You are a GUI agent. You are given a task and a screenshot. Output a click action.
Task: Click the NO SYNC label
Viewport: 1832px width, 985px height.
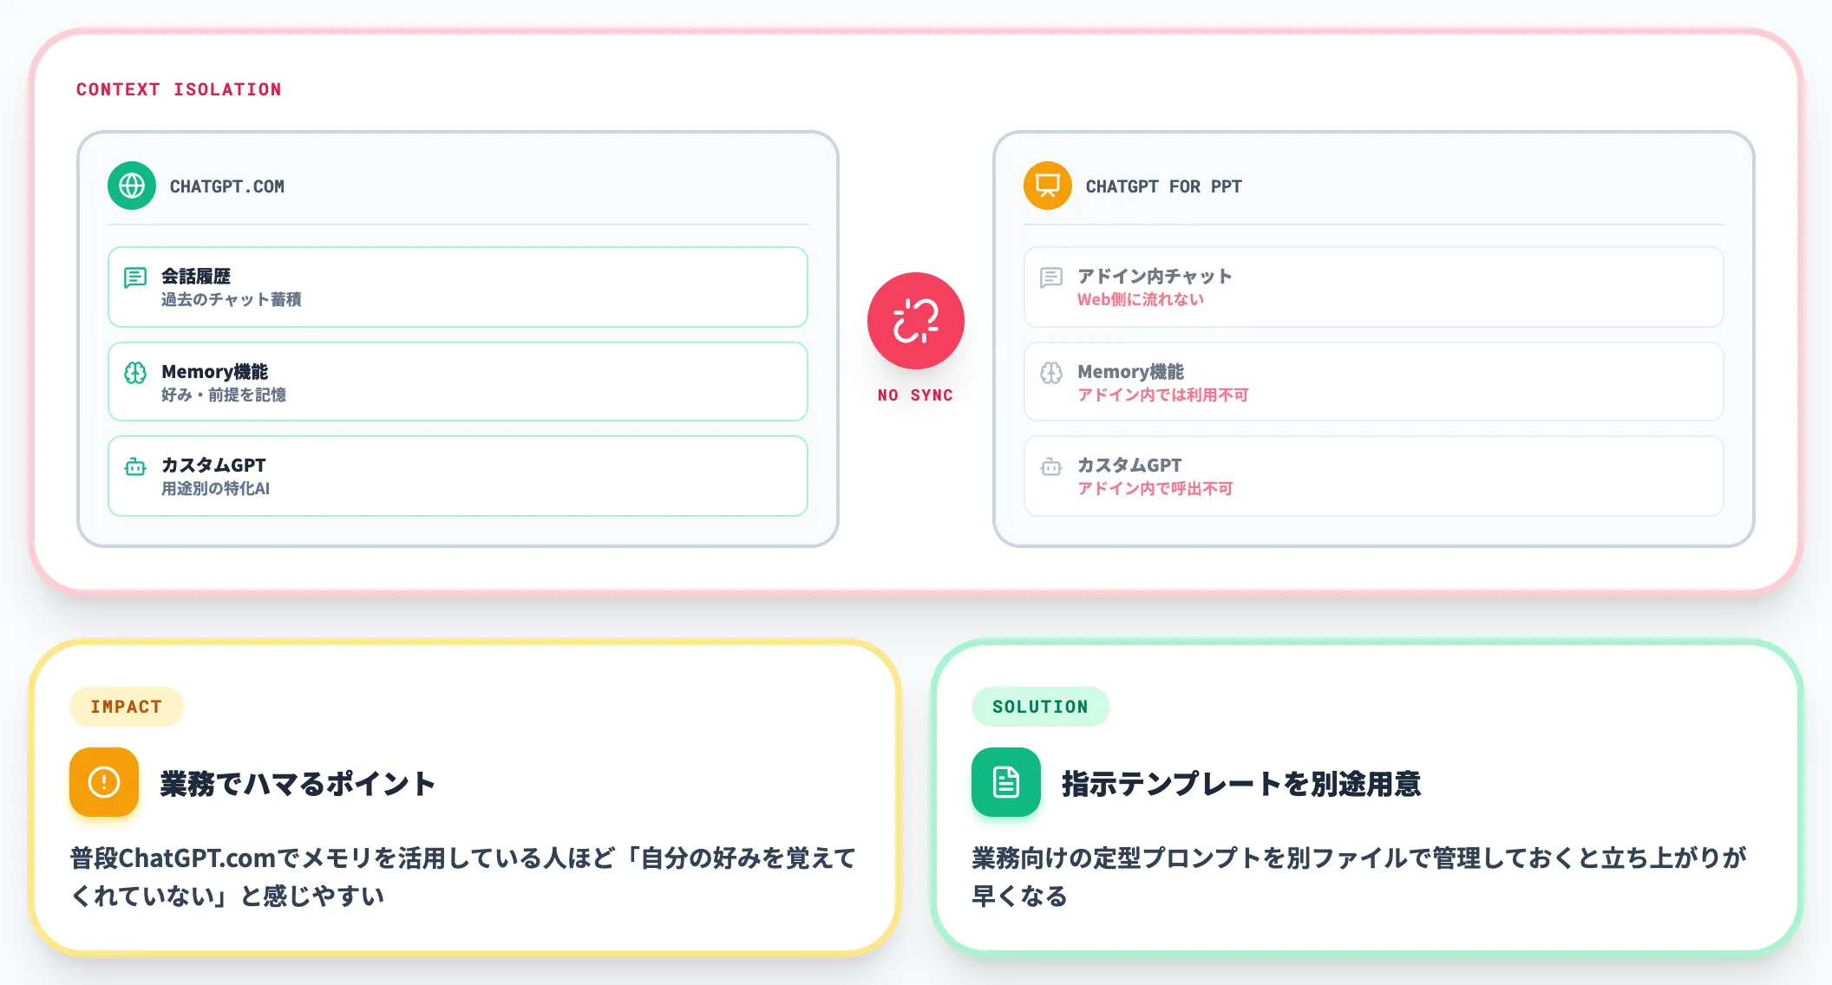pyautogui.click(x=915, y=395)
